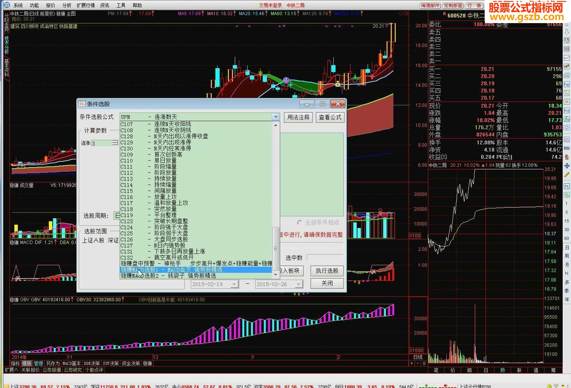The width and height of the screenshot is (571, 388).
Task: Click the 海通邮件 button
Action: pyautogui.click(x=431, y=5)
